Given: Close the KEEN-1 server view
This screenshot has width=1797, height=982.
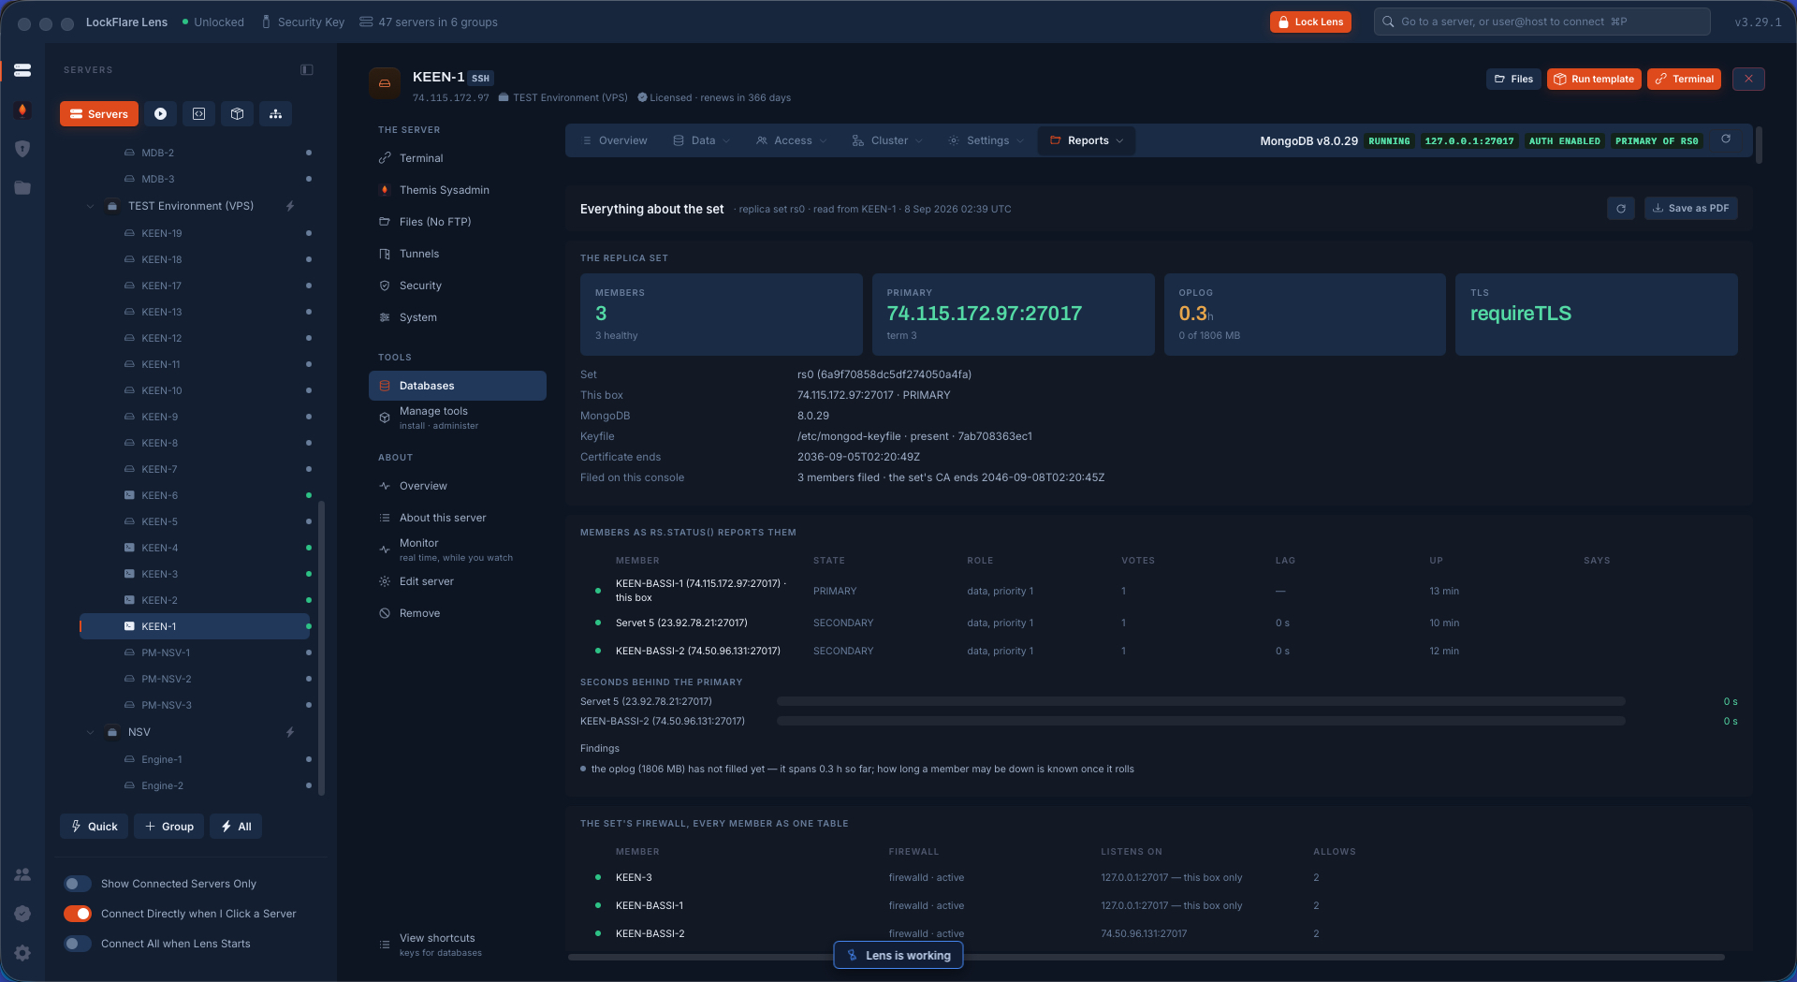Looking at the screenshot, I should tap(1748, 79).
